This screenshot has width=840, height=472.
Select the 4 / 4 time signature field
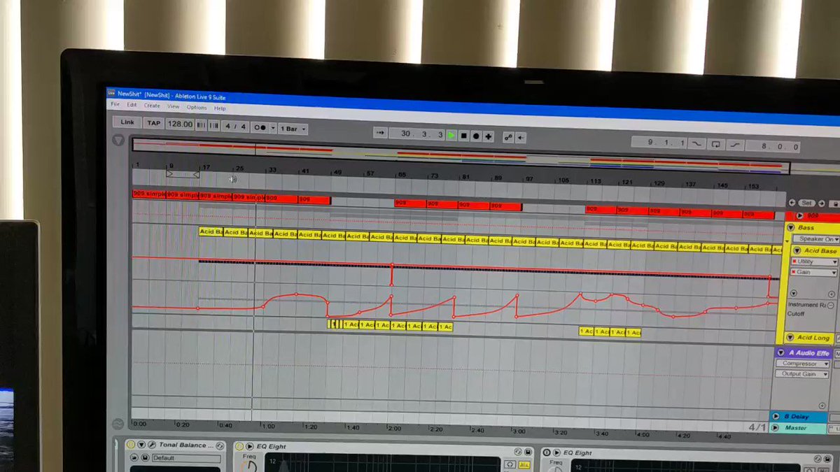pos(235,127)
